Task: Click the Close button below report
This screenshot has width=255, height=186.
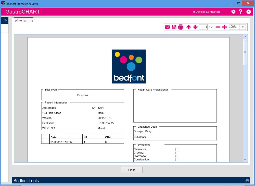Action: pyautogui.click(x=132, y=170)
